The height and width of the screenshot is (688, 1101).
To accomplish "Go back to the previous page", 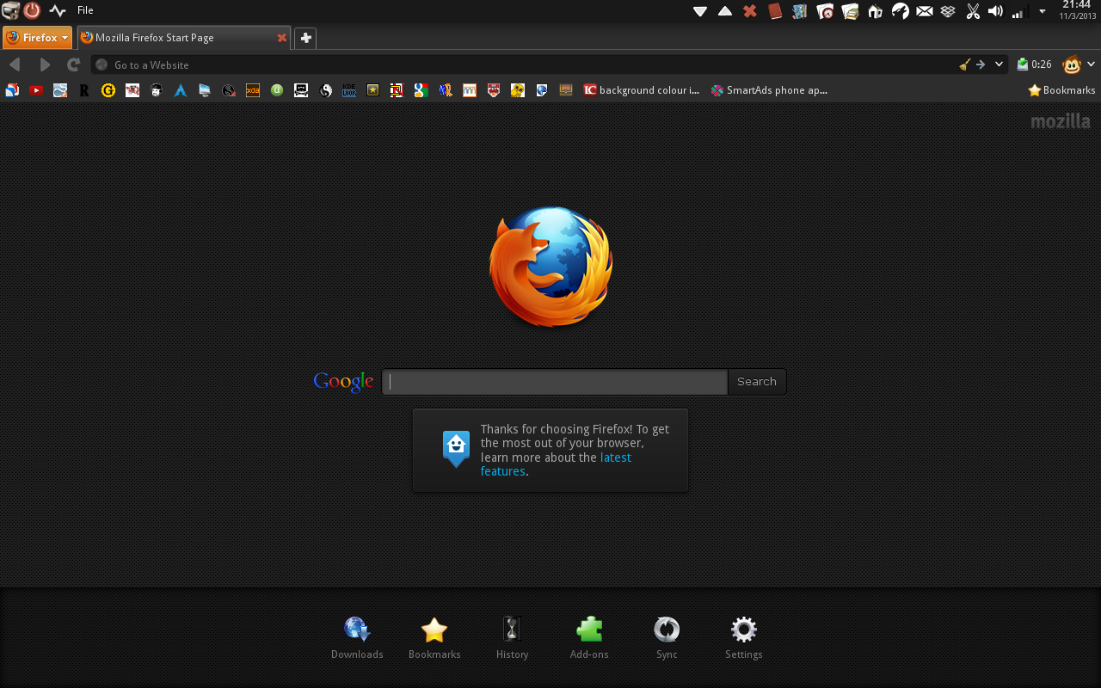I will [15, 64].
